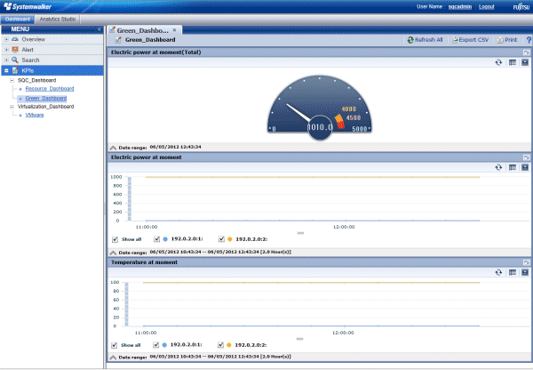The image size is (533, 370).
Task: Click save icon in Electric power at moment panel
Action: 525,167
